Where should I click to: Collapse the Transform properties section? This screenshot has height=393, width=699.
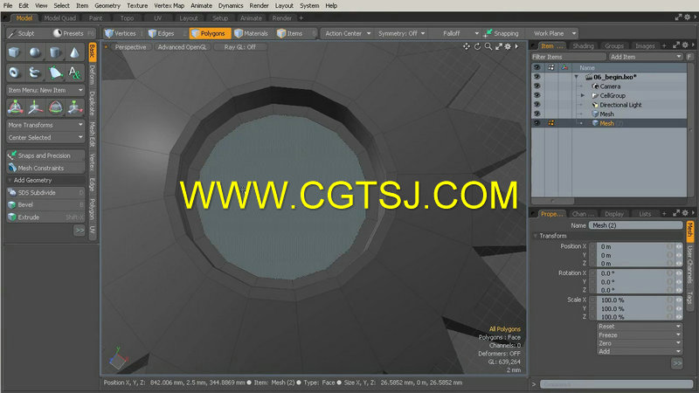536,236
